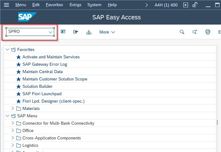
Task: Click the user menu toolbar icon
Action: click(63, 31)
